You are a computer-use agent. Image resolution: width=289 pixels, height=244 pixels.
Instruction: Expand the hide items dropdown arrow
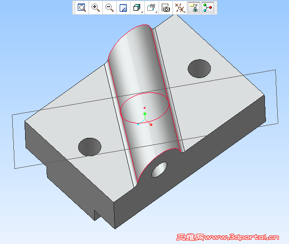pyautogui.click(x=185, y=12)
